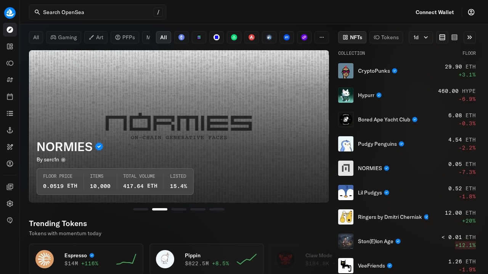The height and width of the screenshot is (274, 488).
Task: Open the calendar drops icon in the sidebar
Action: (10, 97)
